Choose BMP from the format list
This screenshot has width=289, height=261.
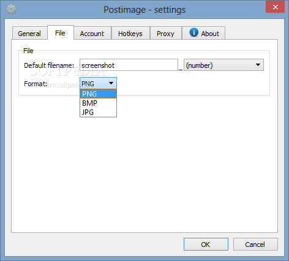[98, 103]
